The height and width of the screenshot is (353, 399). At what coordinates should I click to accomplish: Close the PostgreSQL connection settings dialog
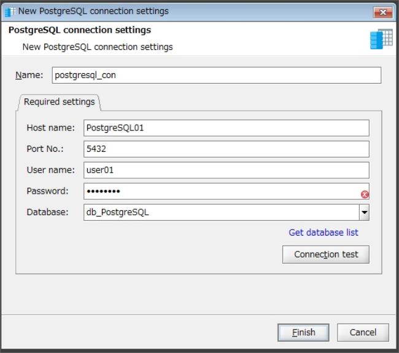point(383,12)
